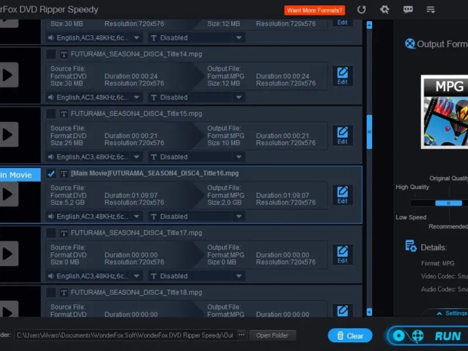Click the topmost partially visible Edit button

point(342,23)
